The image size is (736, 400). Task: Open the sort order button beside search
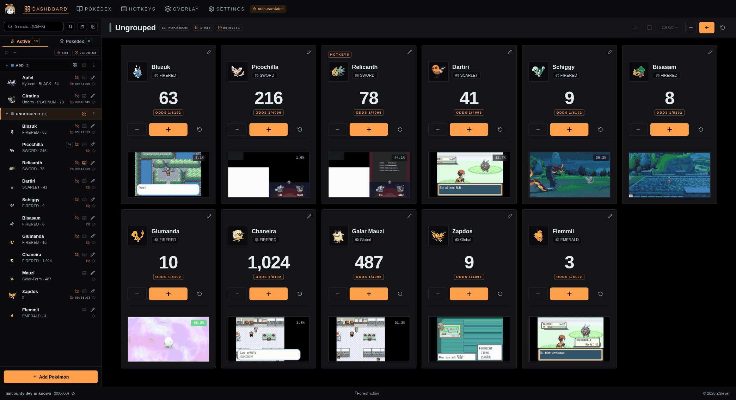click(70, 27)
